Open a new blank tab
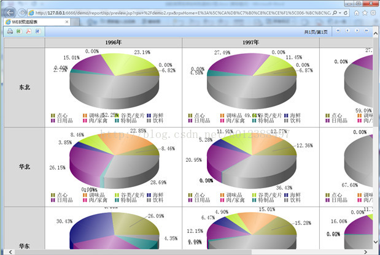 [x=75, y=22]
